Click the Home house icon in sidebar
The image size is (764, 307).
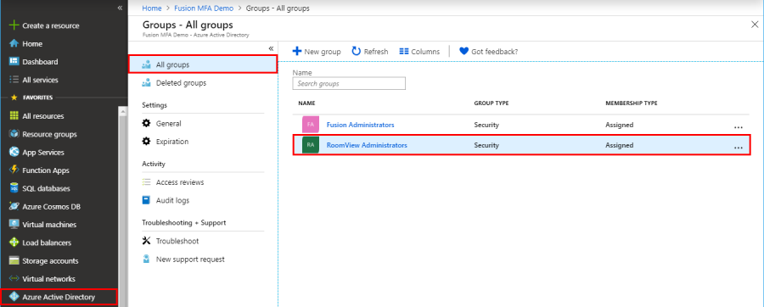pyautogui.click(x=14, y=44)
